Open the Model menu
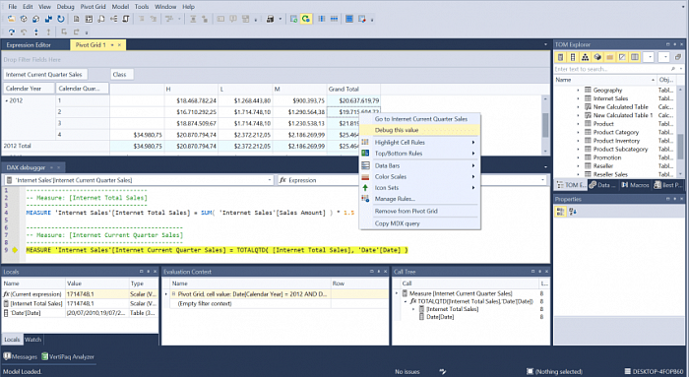Viewport: 689px width, 377px height. click(120, 7)
